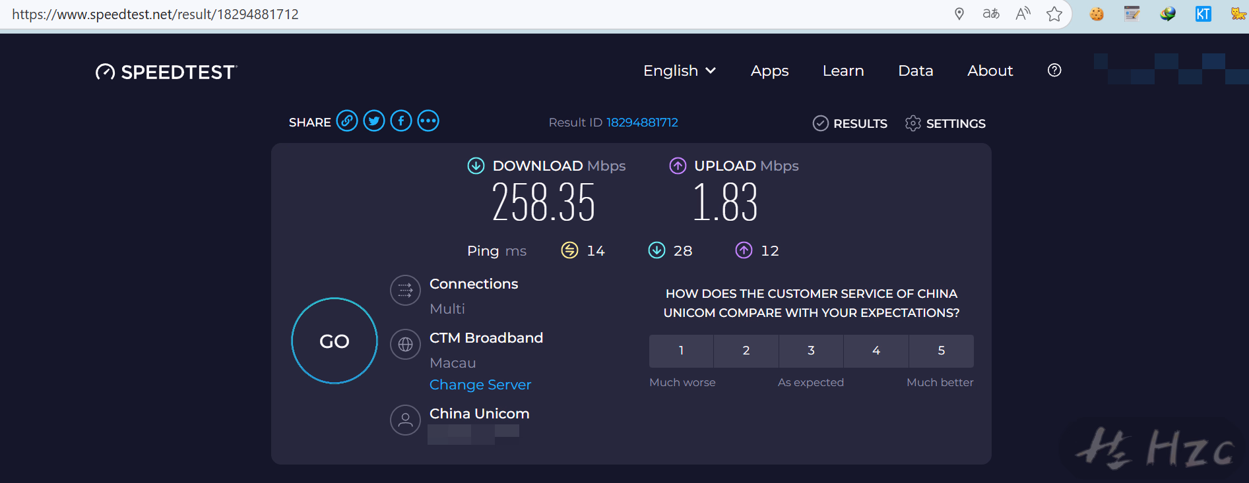Open the notepad extension icon
The height and width of the screenshot is (483, 1249).
point(1132,14)
